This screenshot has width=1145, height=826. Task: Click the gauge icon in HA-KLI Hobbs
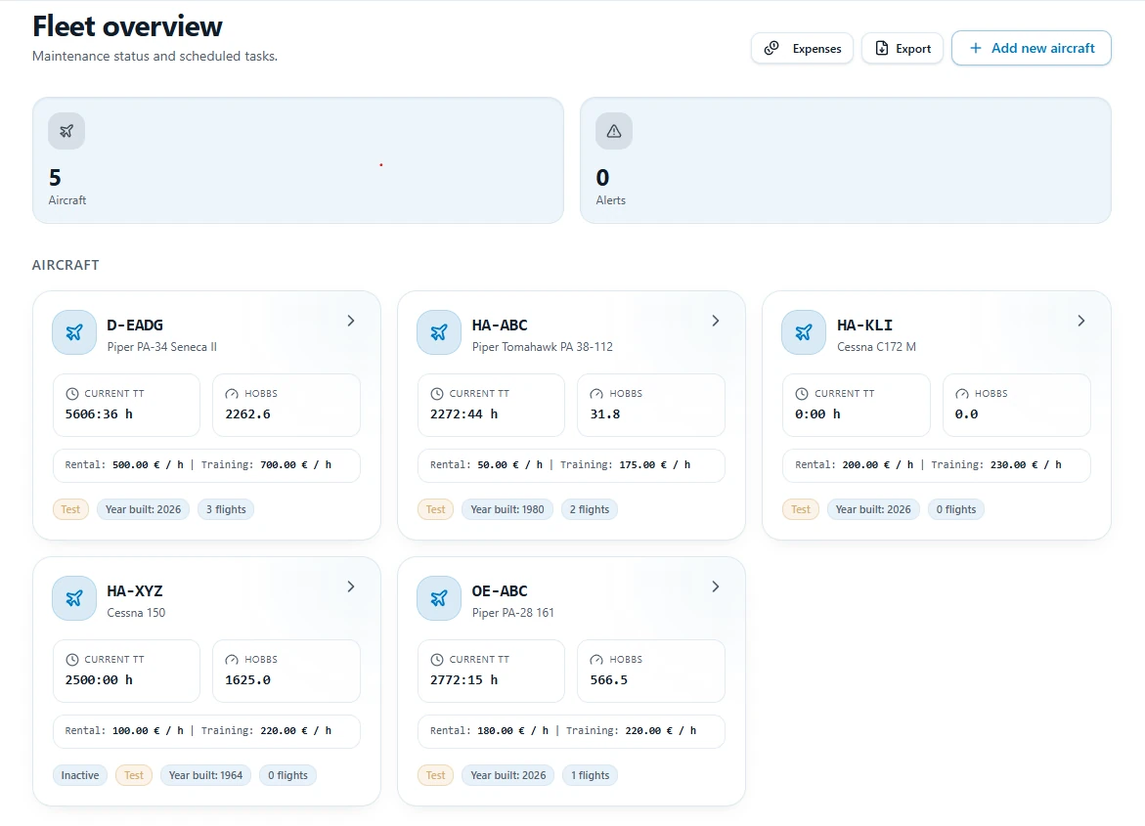[x=962, y=394]
